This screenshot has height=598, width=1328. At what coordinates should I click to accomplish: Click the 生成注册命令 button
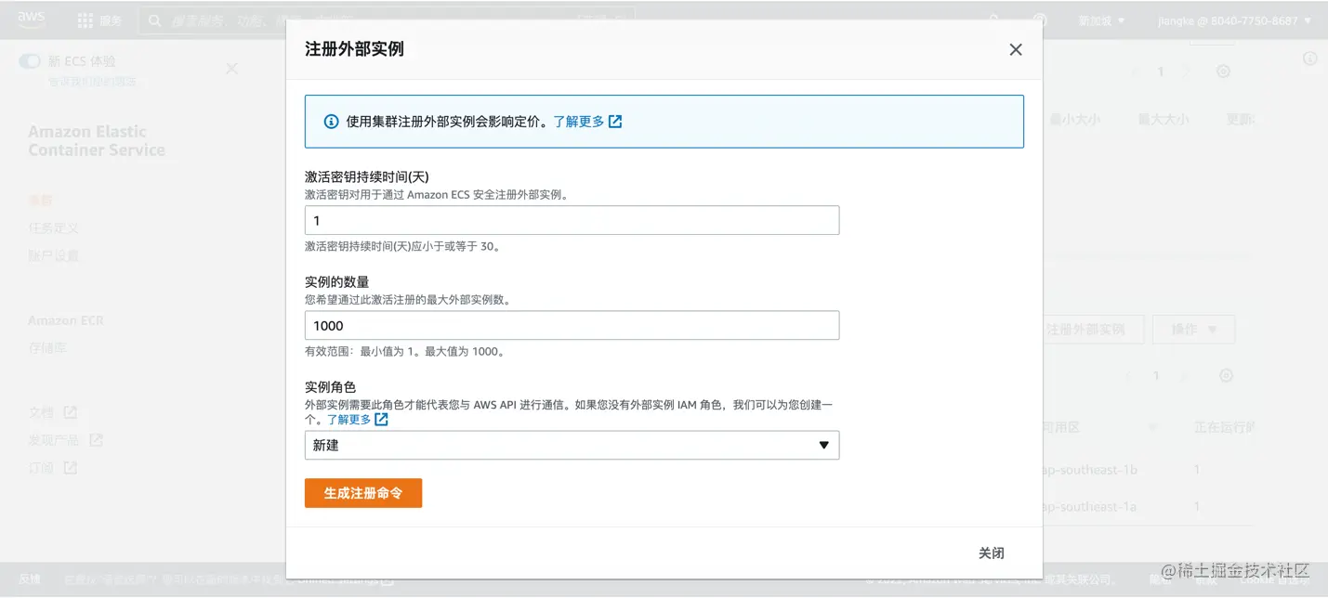pos(363,493)
